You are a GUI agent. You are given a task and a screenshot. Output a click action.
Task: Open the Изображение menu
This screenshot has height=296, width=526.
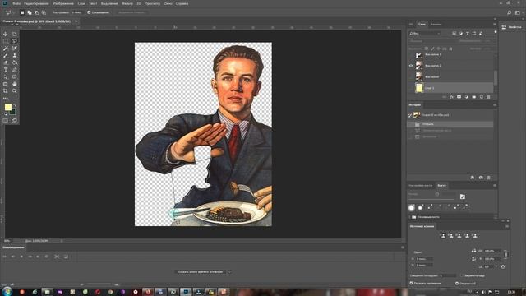[x=63, y=3]
